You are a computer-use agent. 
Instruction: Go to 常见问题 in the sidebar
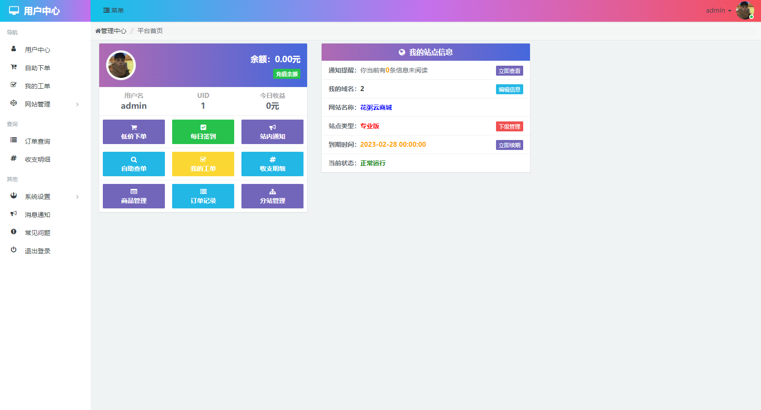tap(38, 233)
